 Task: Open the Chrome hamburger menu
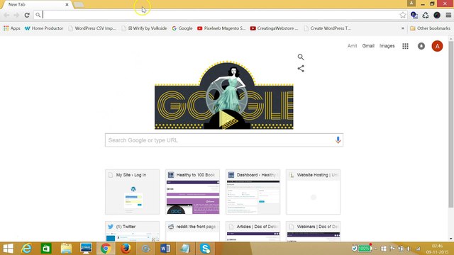pos(448,15)
